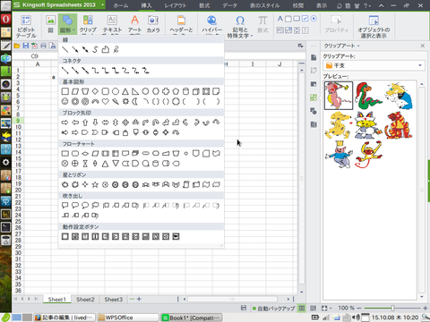Screen dimensions: 430x322
Task: Open the 表のスタイル tab
Action: tap(264, 5)
